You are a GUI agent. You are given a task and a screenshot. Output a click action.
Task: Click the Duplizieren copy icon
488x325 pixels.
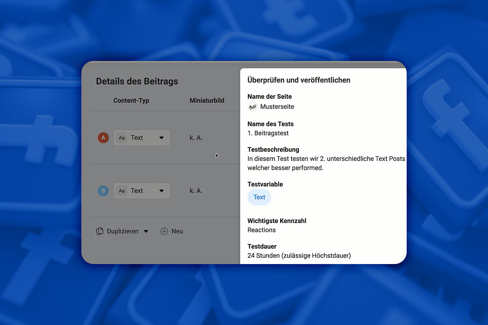pyautogui.click(x=100, y=231)
